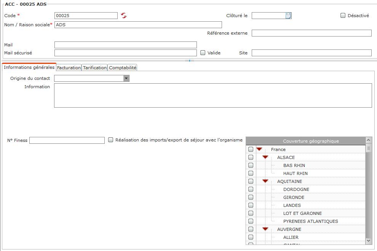Check the ALSACE region checkbox

pyautogui.click(x=251, y=157)
